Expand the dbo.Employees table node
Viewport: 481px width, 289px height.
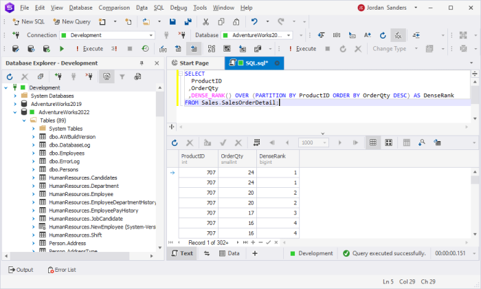[x=34, y=153]
